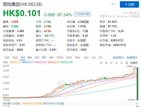
Task: Click the 52周最低 value 0.081
Action: pyautogui.click(x=21, y=36)
